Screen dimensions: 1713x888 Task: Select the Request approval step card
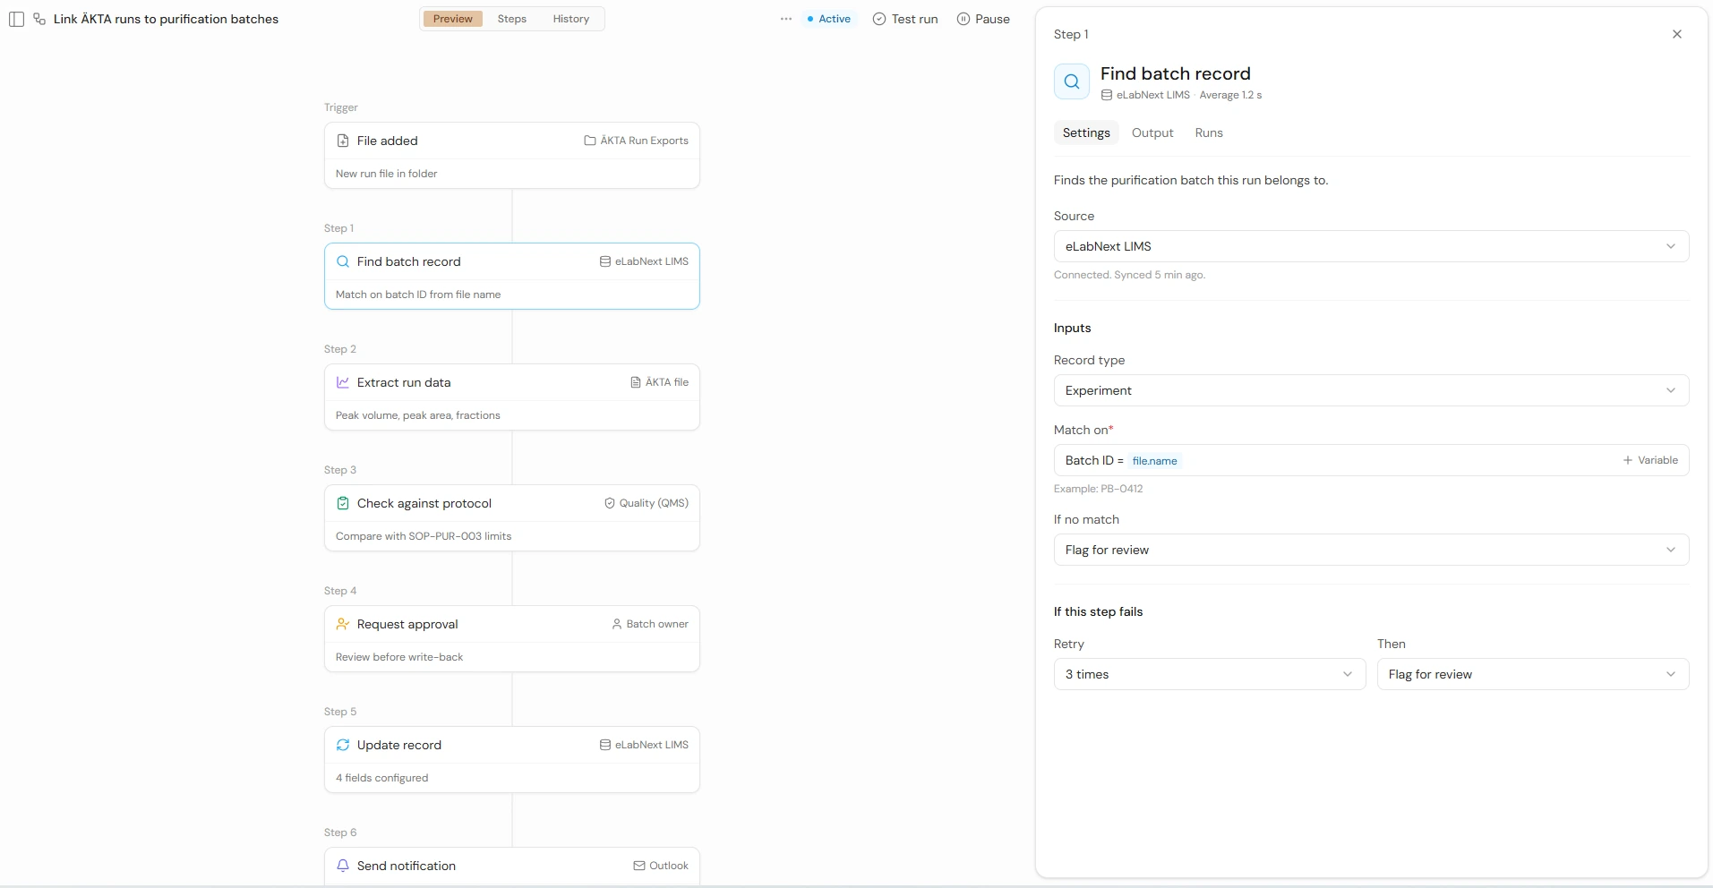click(x=512, y=639)
